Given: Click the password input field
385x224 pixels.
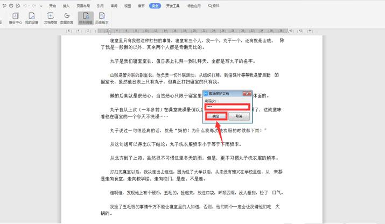Looking at the screenshot, I should 227,106.
